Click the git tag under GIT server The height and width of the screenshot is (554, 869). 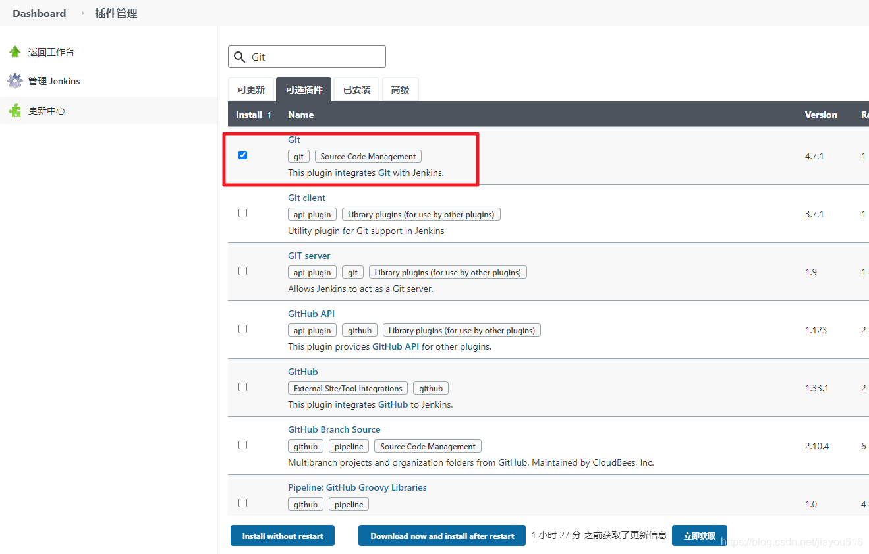[352, 273]
